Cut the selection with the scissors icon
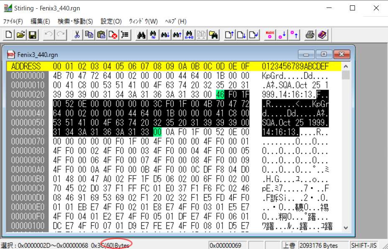 click(77, 35)
